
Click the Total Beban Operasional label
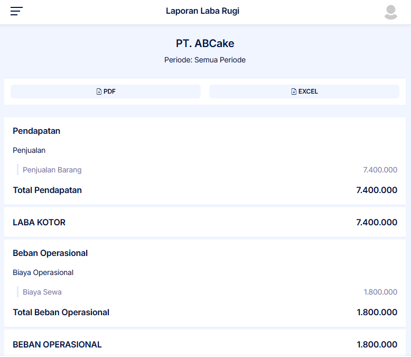[61, 312]
